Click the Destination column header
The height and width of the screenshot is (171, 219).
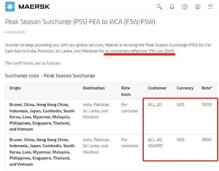[x=94, y=88]
